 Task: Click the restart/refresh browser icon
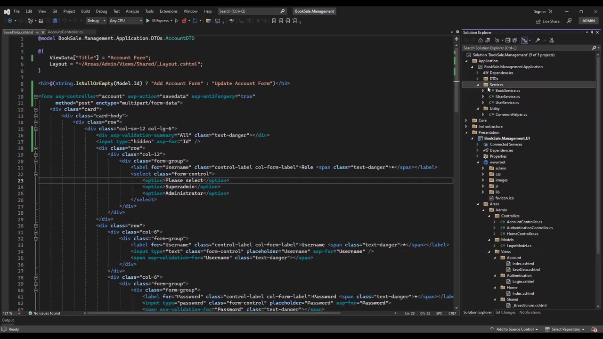click(x=195, y=21)
